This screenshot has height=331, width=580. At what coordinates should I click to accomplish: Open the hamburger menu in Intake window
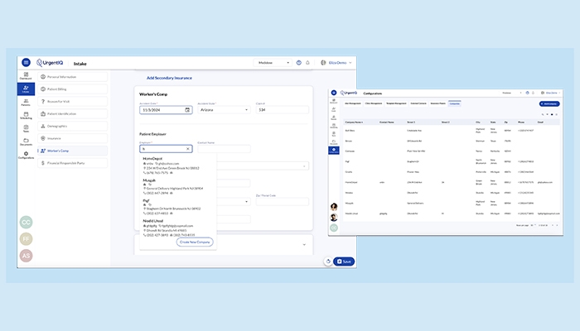(x=26, y=62)
